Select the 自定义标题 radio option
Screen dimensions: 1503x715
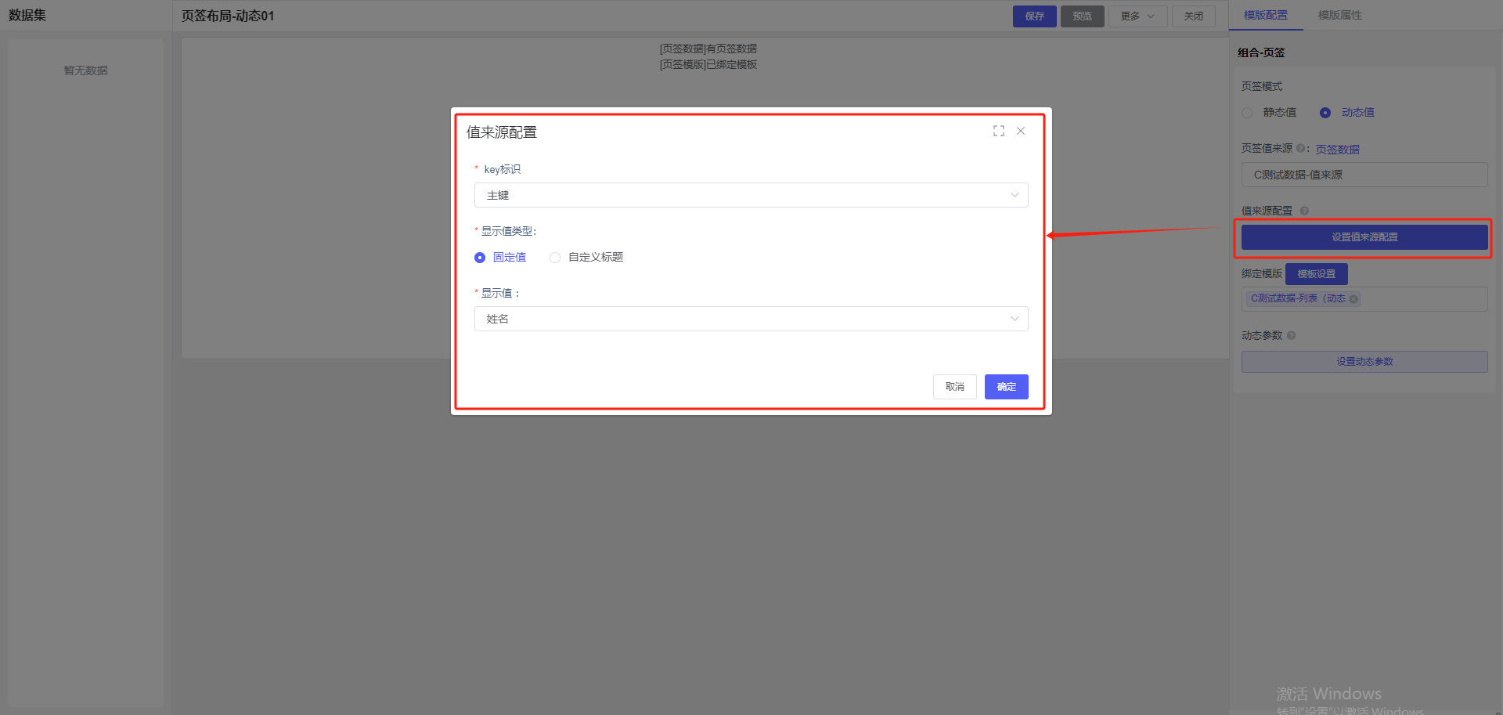pyautogui.click(x=555, y=258)
